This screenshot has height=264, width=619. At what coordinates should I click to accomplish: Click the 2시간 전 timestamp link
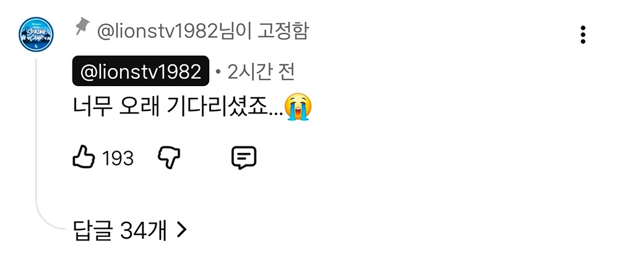(x=261, y=72)
